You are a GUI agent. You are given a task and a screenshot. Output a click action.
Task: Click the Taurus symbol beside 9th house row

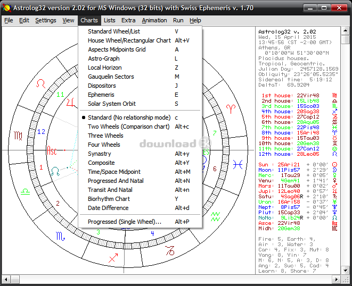(334, 138)
